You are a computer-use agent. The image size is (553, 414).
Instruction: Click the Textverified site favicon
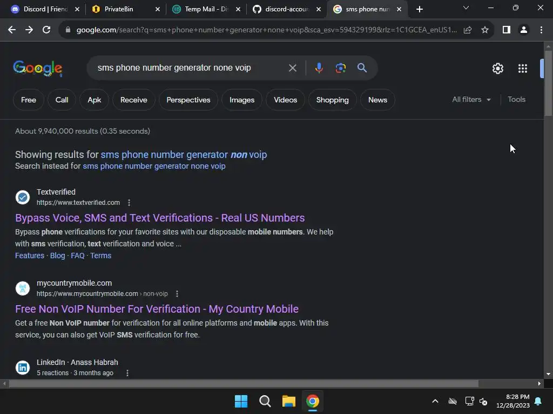point(23,197)
